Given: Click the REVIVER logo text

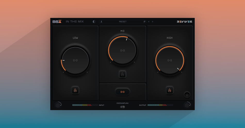Looking at the screenshot, I should (184, 22).
